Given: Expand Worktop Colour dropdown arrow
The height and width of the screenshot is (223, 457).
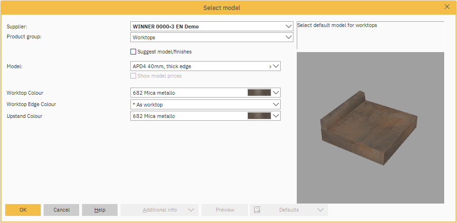Looking at the screenshot, I should (x=276, y=93).
